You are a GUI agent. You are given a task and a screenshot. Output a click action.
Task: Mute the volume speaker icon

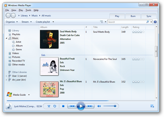pos(99,106)
